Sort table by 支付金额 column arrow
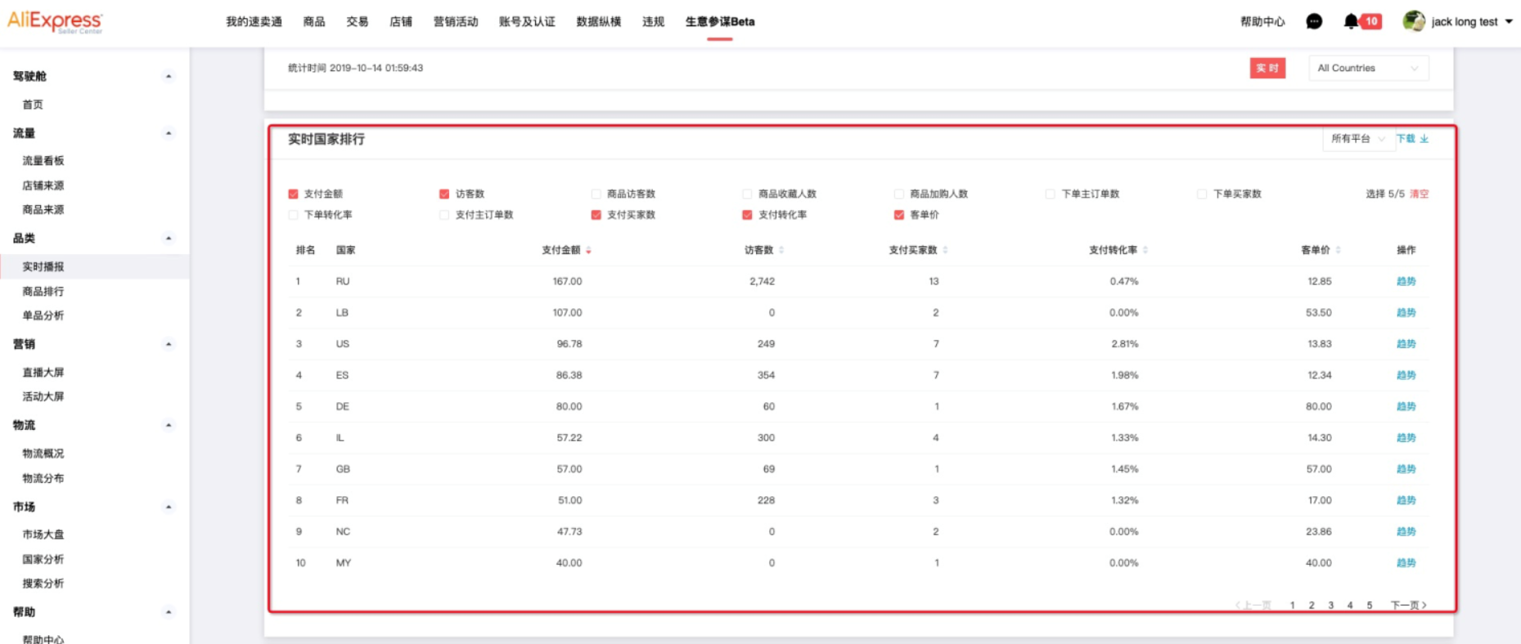 pos(588,251)
